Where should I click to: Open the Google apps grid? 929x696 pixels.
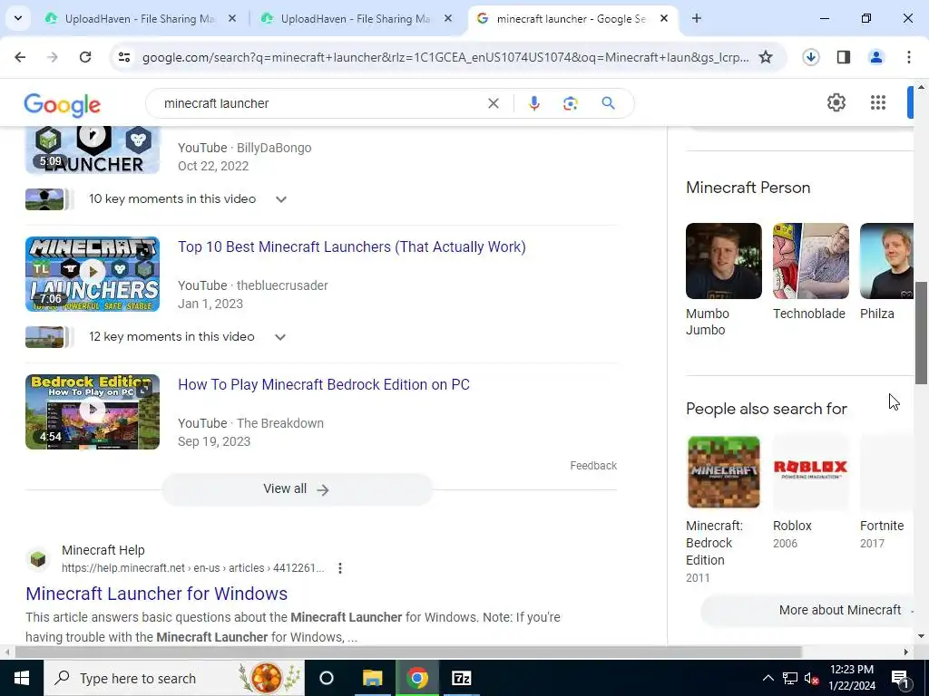[878, 103]
